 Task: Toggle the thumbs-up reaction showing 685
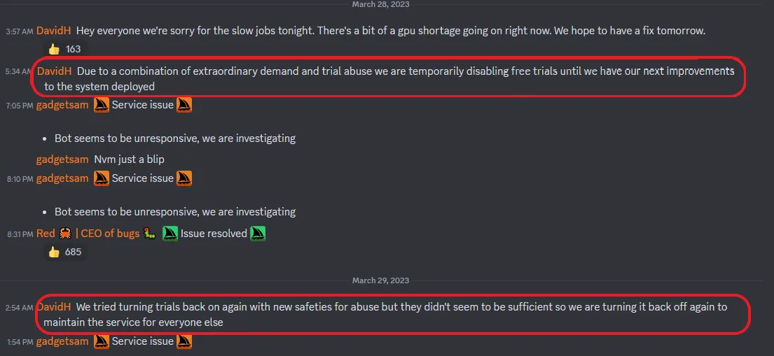click(64, 252)
